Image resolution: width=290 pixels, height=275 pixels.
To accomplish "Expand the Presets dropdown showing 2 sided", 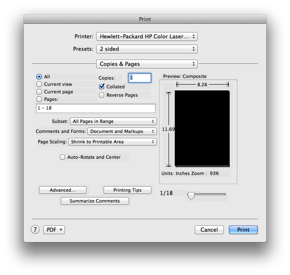I will 147,49.
